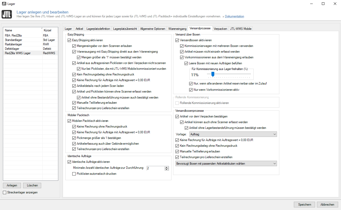Open the Dokumentation link

coord(234,16)
